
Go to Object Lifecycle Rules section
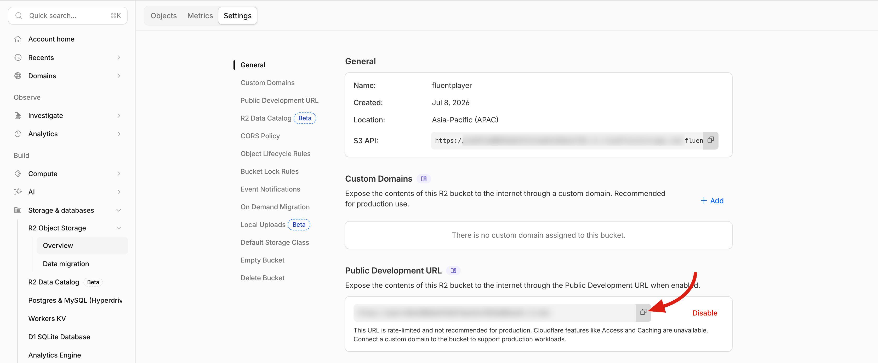275,154
